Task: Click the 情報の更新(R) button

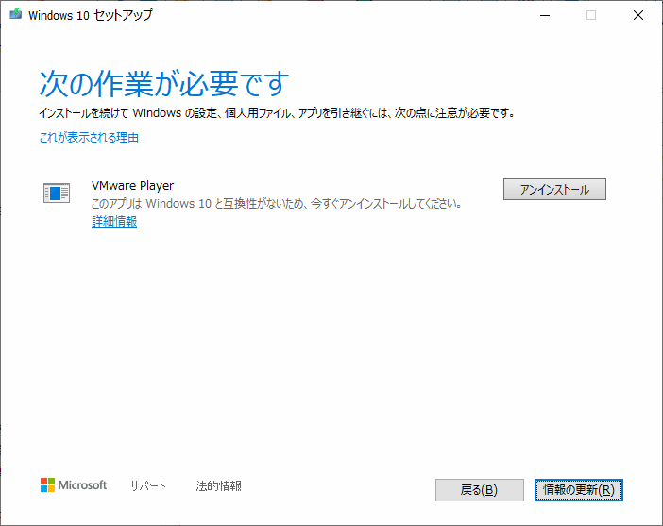Action: pos(578,490)
